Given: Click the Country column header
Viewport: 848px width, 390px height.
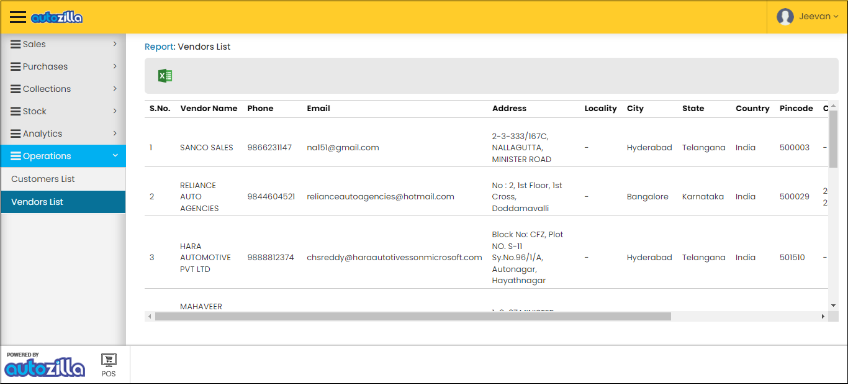Looking at the screenshot, I should (x=752, y=109).
